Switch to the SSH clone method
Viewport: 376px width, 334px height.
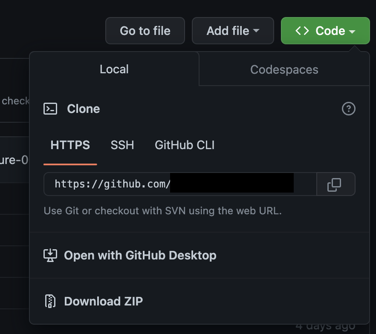[x=122, y=145]
